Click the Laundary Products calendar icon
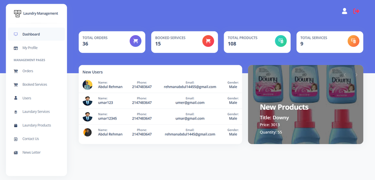The image size is (375, 180). click(16, 125)
